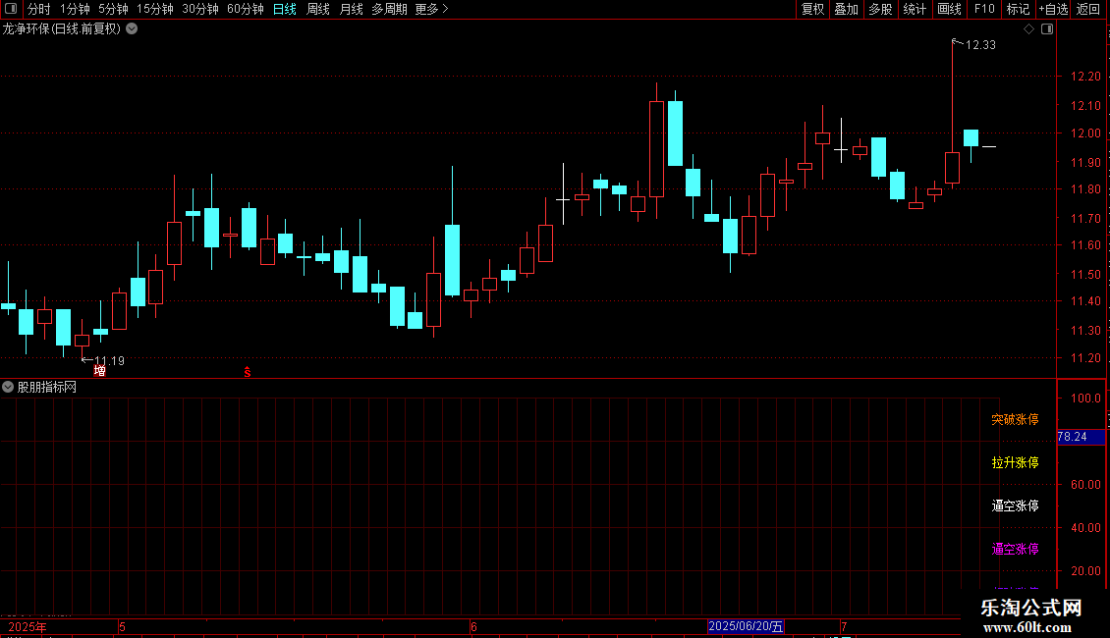Click the red S marker under the chart
Image resolution: width=1110 pixels, height=638 pixels.
click(248, 371)
